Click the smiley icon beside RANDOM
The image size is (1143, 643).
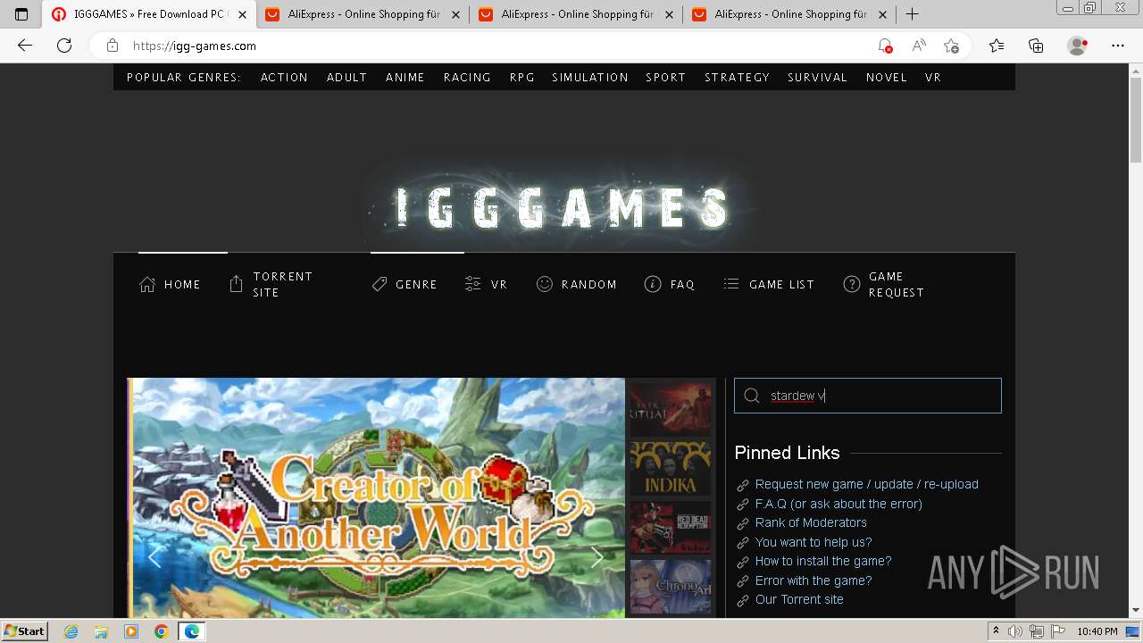pos(544,284)
